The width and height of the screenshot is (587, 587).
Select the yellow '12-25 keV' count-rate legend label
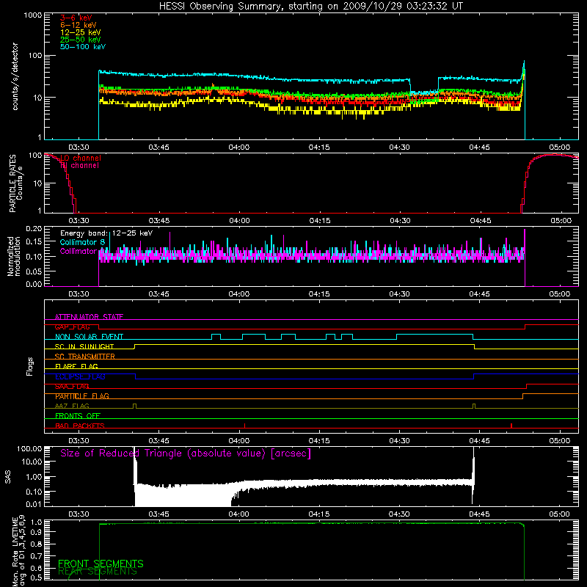click(80, 32)
